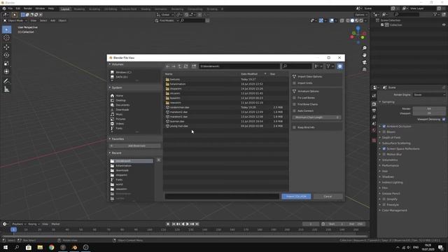Select the Cursor tool in viewport toolbar

click(x=6, y=38)
